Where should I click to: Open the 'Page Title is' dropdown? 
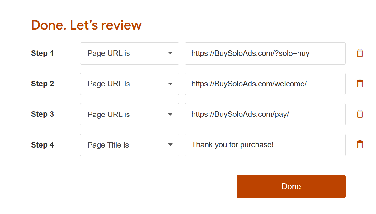click(129, 145)
